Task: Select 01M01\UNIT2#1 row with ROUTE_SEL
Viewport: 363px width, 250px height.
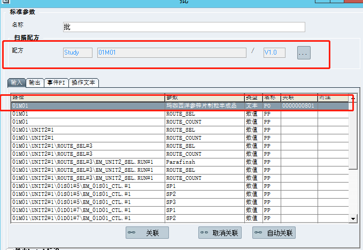Action: pos(180,130)
